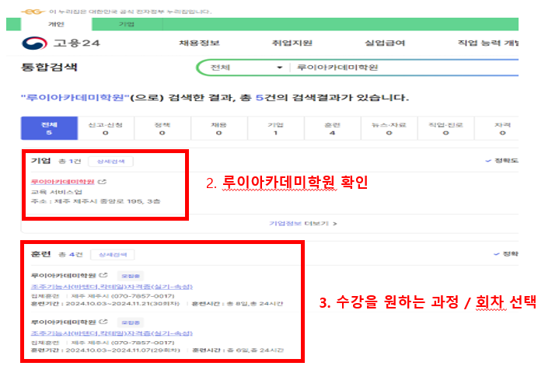Expand the 전체 search category dropdown

(x=246, y=68)
